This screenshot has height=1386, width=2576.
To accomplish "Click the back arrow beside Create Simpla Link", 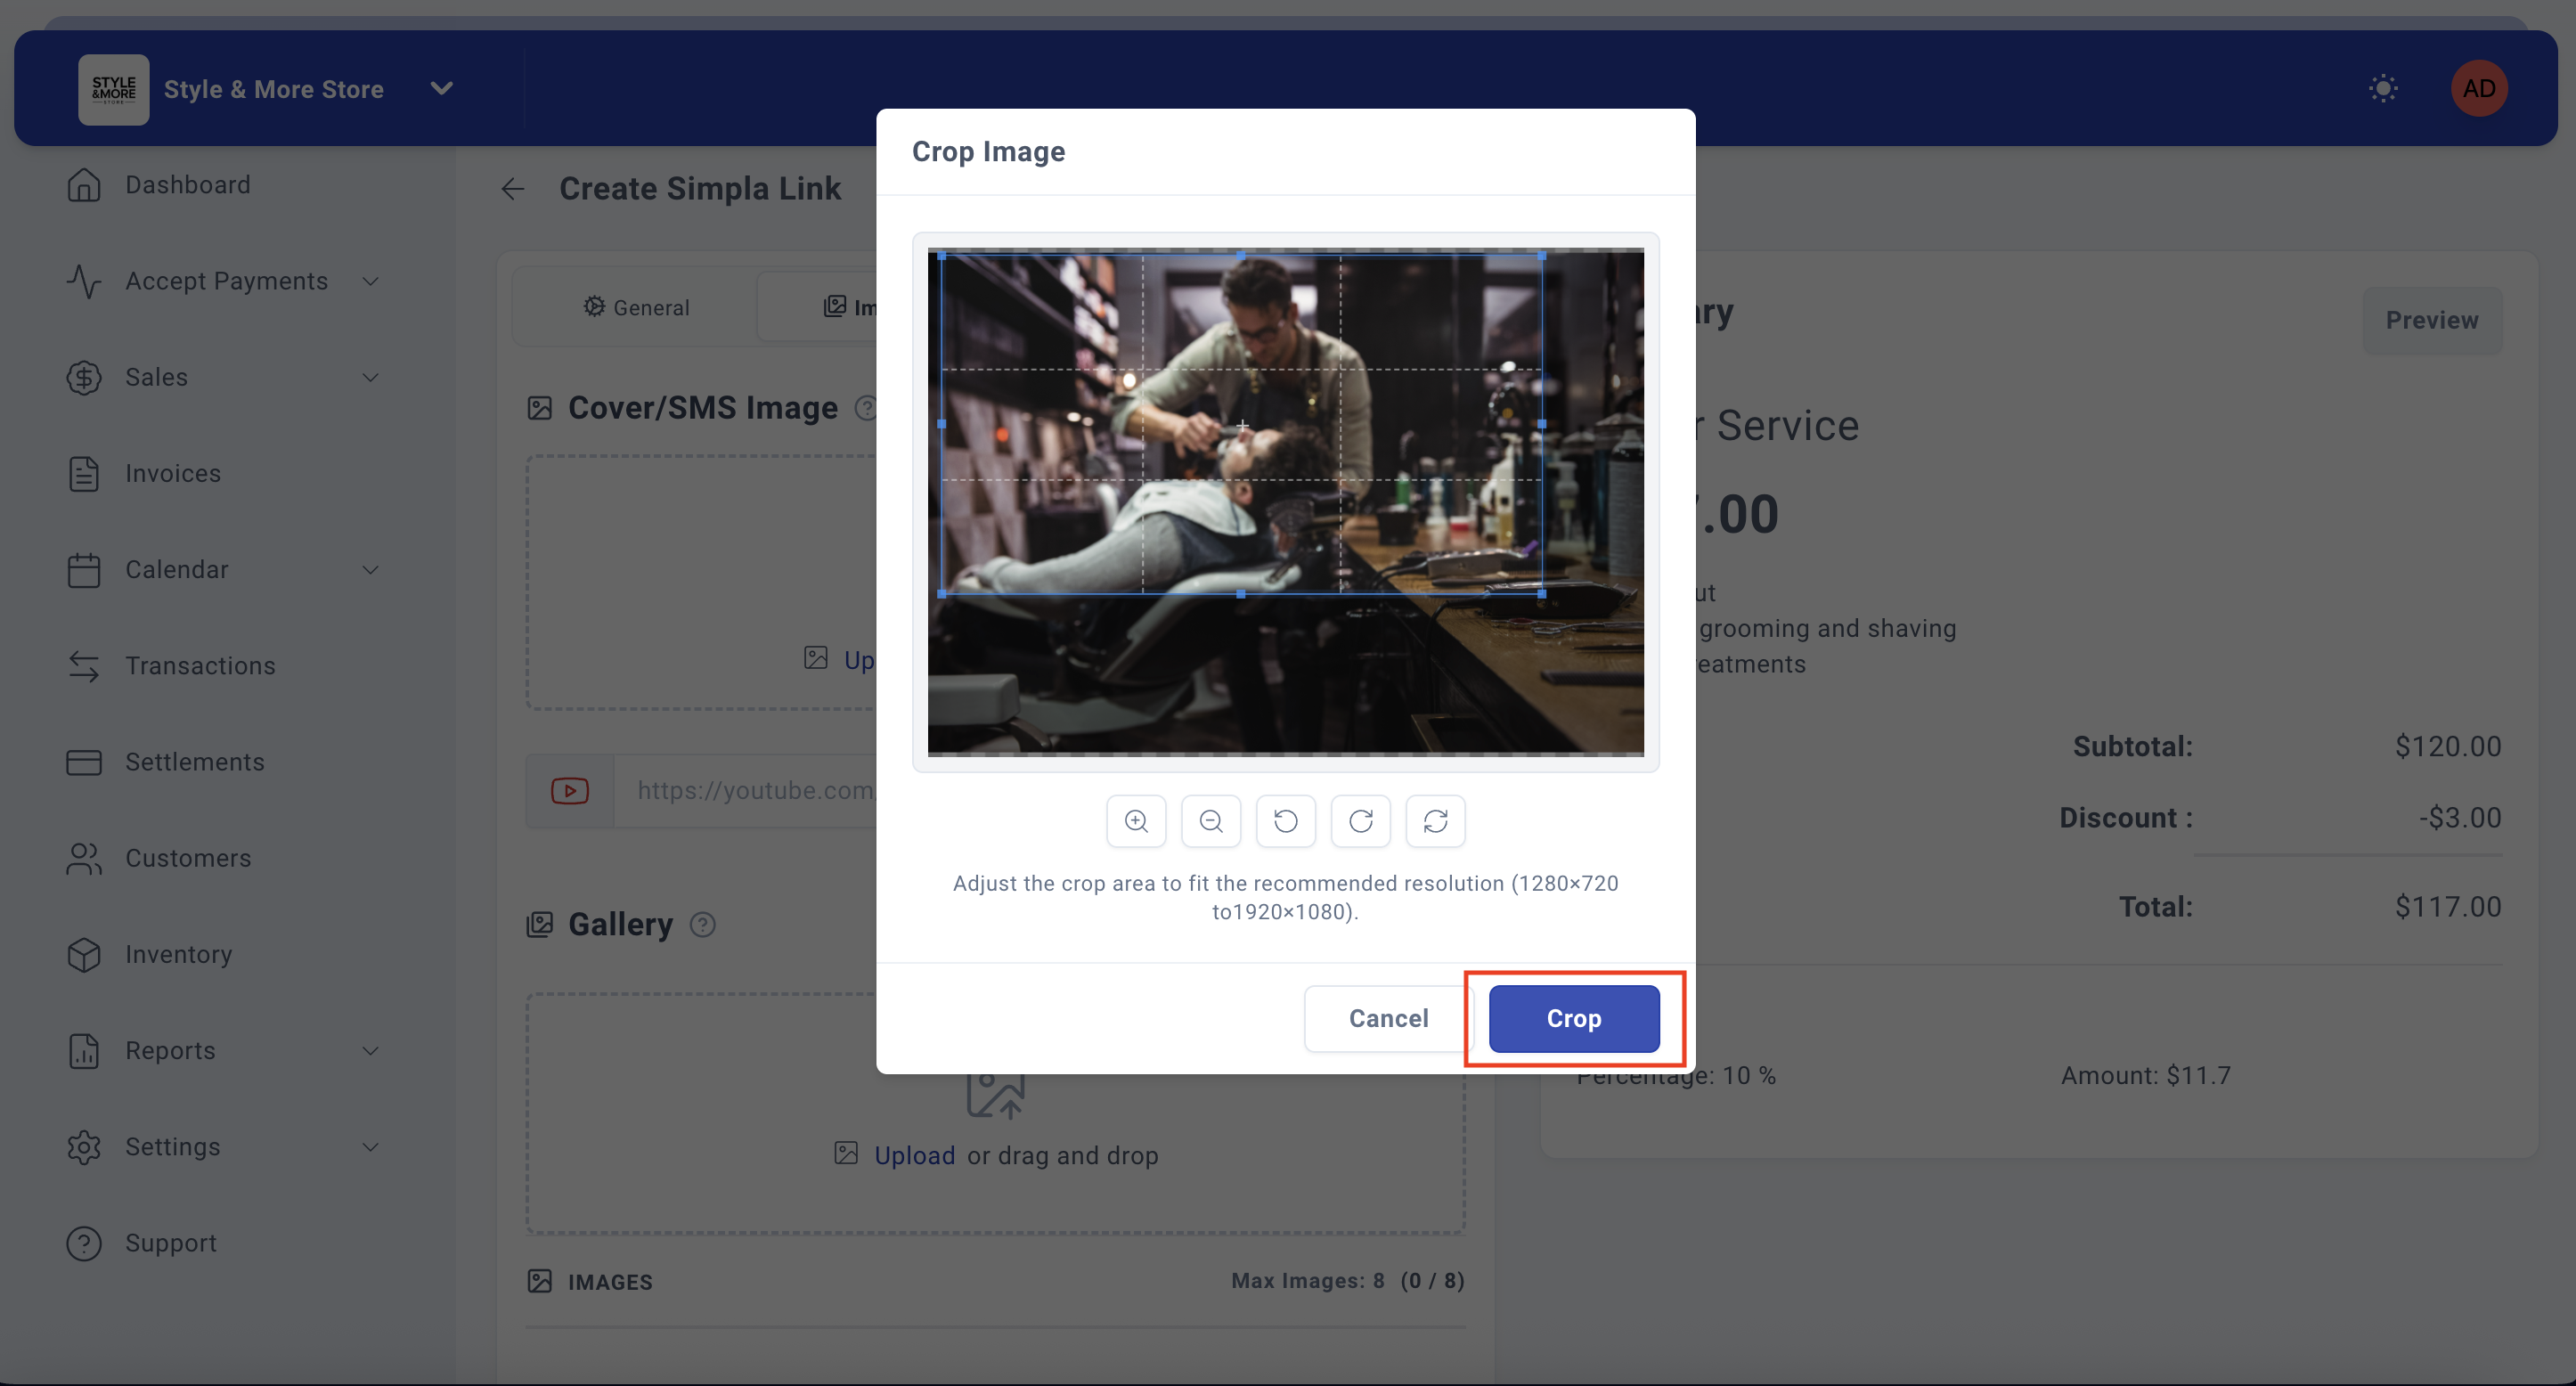I will pyautogui.click(x=513, y=189).
